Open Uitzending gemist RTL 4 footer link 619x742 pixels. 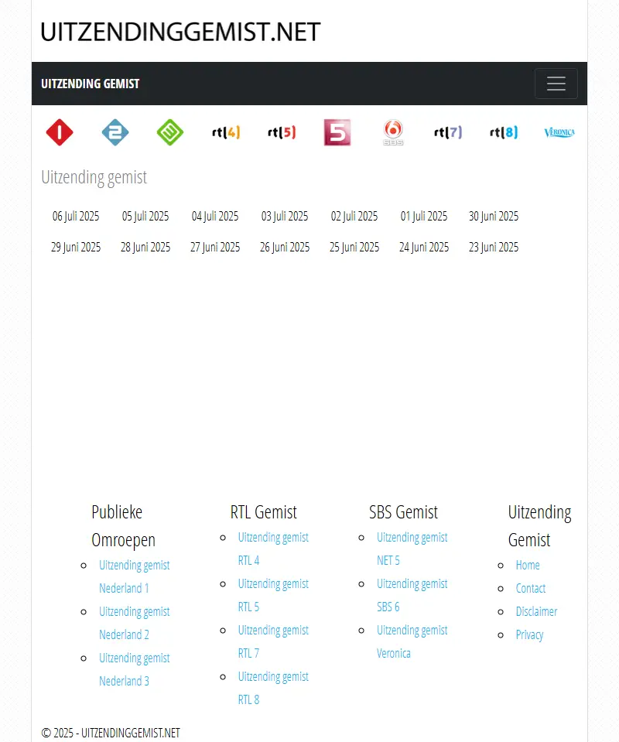pyautogui.click(x=273, y=549)
